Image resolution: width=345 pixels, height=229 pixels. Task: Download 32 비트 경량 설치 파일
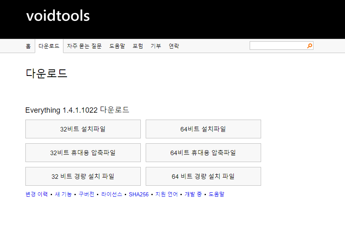click(83, 176)
